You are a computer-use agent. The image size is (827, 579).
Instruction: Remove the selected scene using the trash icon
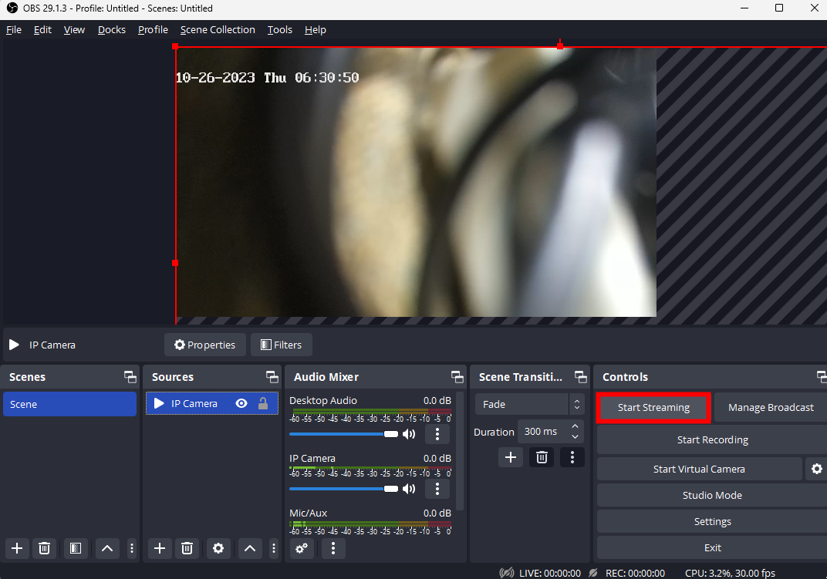pos(45,548)
